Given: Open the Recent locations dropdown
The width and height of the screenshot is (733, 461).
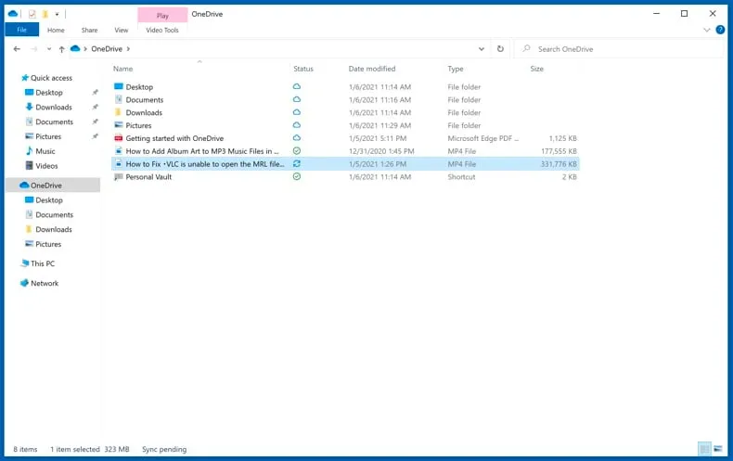Looking at the screenshot, I should click(x=49, y=49).
